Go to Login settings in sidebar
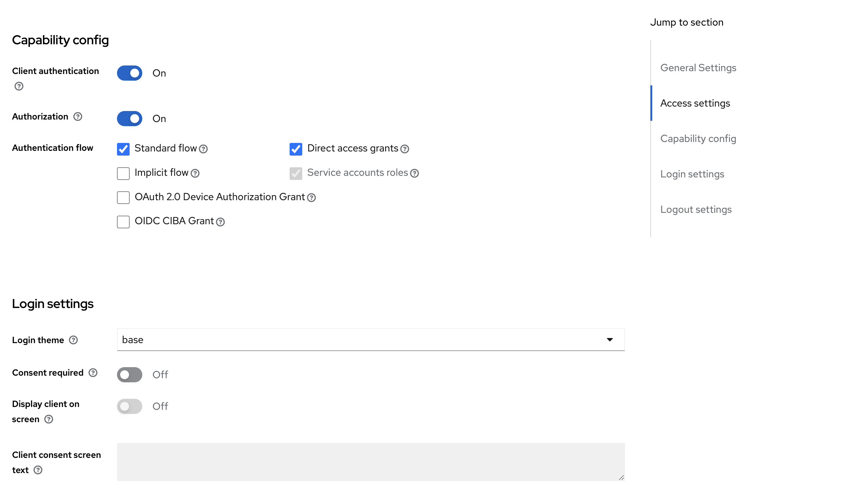This screenshot has width=853, height=499. [x=692, y=174]
